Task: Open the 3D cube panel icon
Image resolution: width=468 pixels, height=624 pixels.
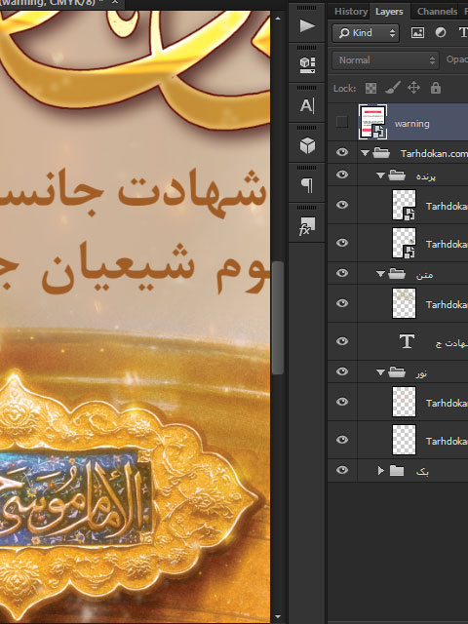Action: pos(307,145)
